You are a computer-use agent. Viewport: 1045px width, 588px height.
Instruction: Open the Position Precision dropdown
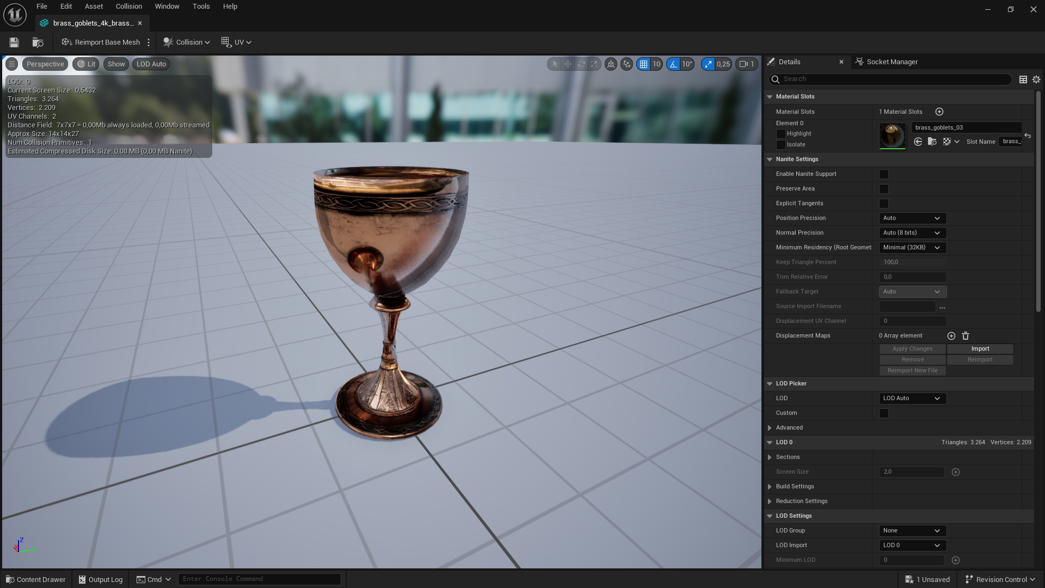point(913,218)
